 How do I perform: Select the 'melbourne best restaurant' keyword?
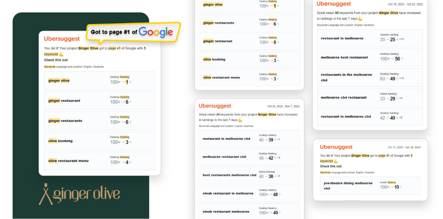coord(344,57)
